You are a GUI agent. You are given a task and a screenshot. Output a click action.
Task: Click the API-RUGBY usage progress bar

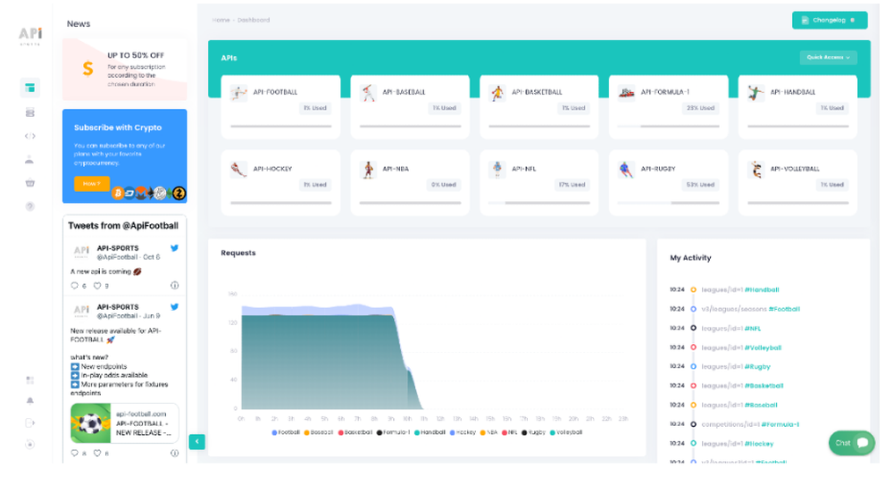(x=668, y=203)
